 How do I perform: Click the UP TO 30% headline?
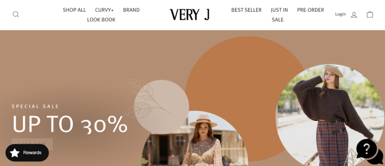(x=70, y=124)
